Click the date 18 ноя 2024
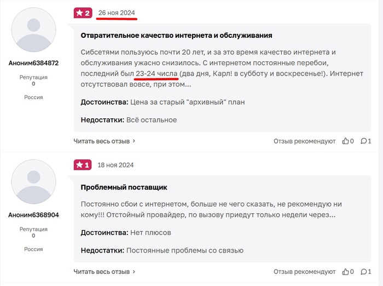 point(115,165)
